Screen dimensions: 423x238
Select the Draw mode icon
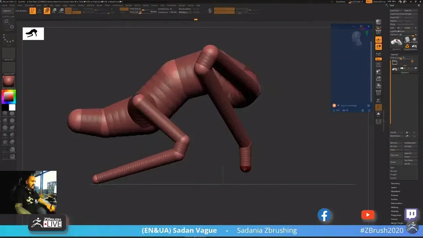[x=40, y=11]
